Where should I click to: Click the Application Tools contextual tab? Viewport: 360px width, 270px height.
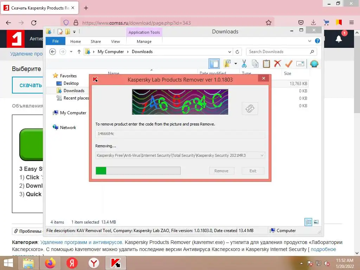[144, 32]
